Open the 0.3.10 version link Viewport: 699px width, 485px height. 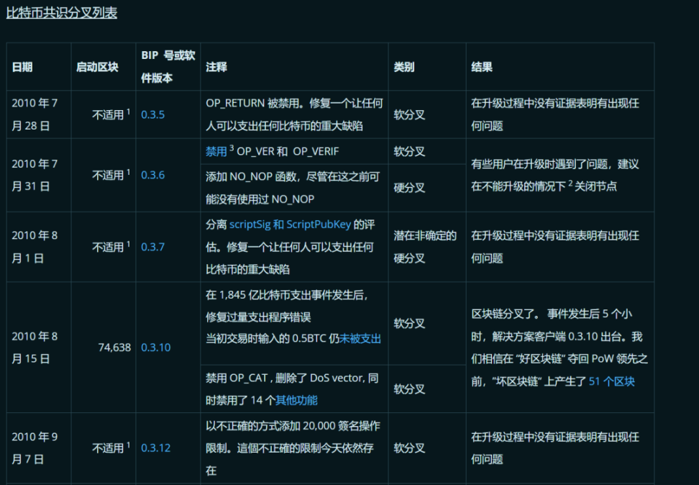tap(155, 348)
